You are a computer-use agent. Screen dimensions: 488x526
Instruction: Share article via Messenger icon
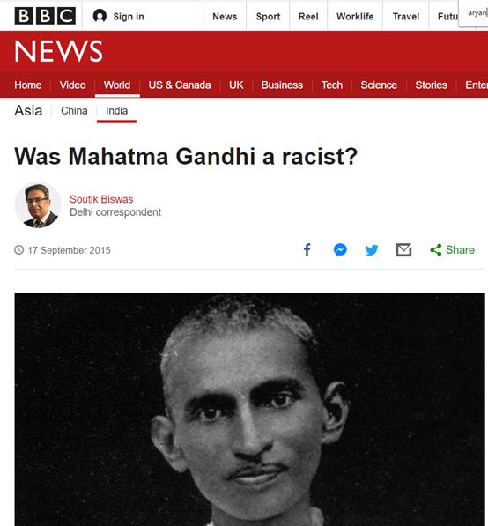pyautogui.click(x=340, y=250)
